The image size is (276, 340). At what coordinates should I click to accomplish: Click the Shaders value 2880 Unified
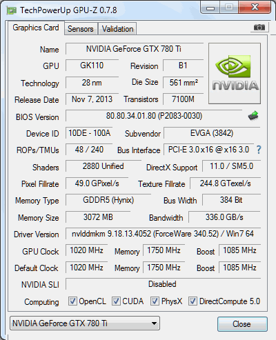click(x=103, y=166)
